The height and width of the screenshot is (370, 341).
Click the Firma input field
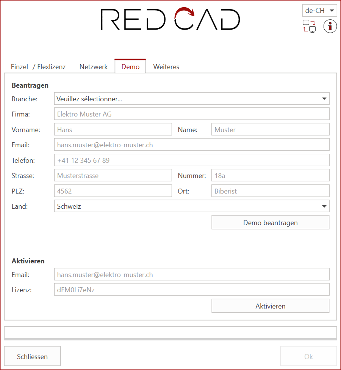coord(192,114)
